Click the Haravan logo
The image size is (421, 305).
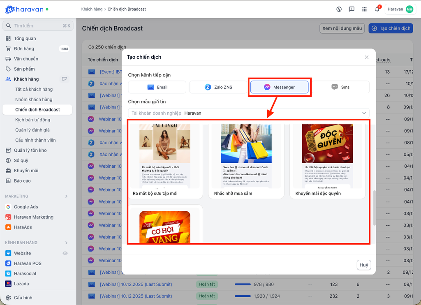[x=25, y=9]
